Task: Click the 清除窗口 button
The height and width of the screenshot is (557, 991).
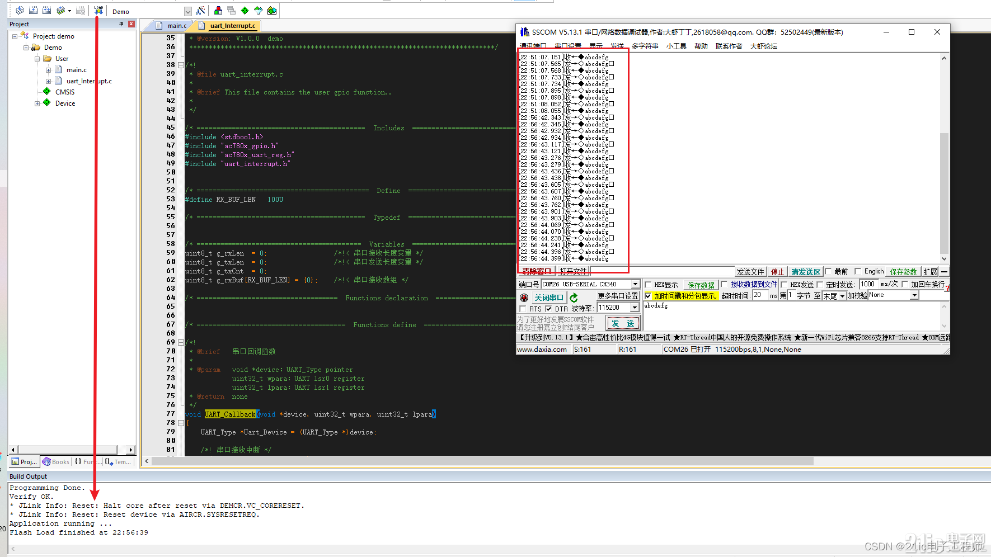Action: point(537,271)
